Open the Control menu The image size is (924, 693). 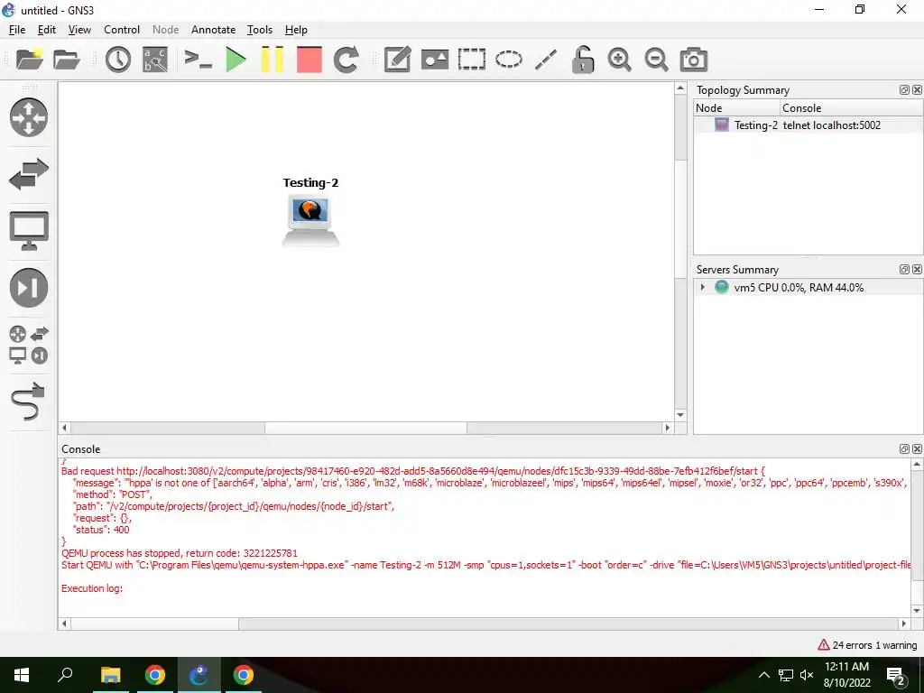[122, 30]
